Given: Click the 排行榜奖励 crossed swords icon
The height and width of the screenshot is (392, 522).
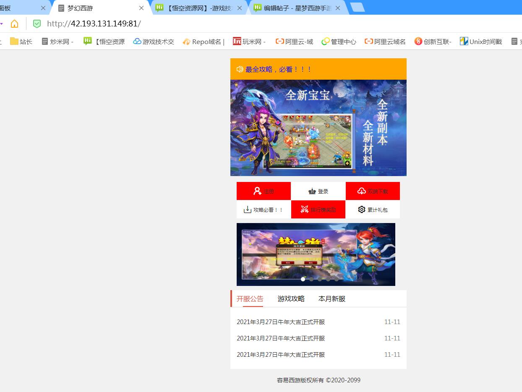Looking at the screenshot, I should [305, 210].
